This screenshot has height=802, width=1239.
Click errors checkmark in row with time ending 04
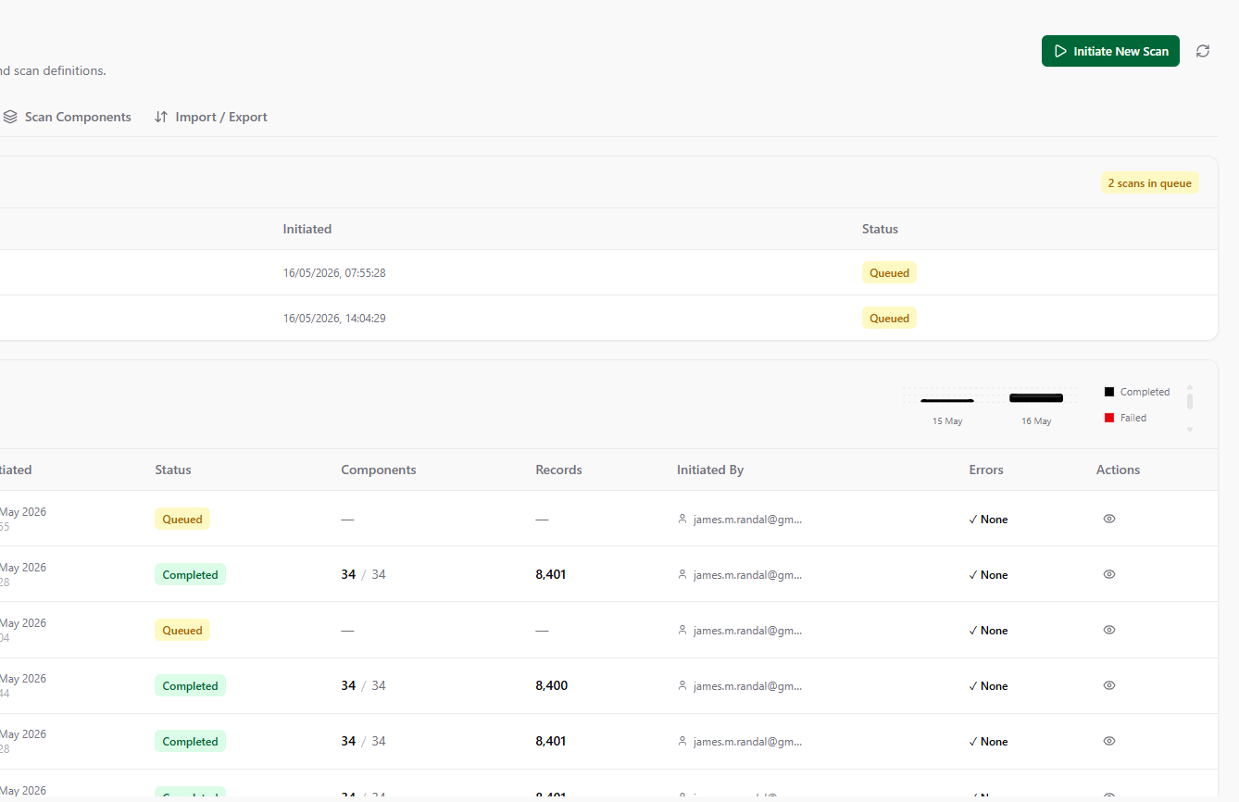click(x=973, y=631)
